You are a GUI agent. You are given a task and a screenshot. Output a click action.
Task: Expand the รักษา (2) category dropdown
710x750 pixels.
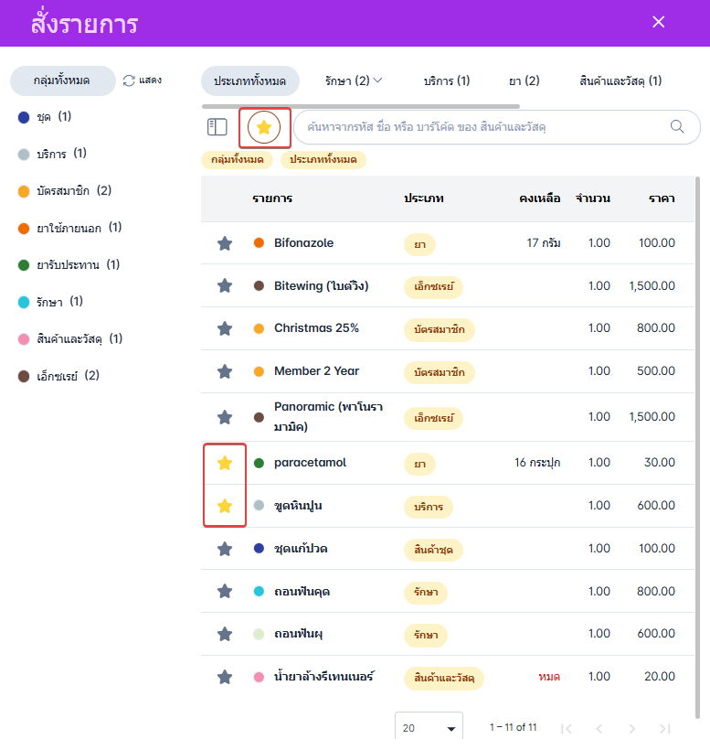pos(354,80)
